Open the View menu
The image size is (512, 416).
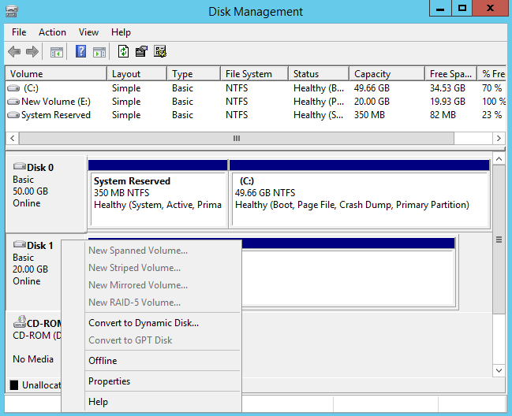click(88, 32)
